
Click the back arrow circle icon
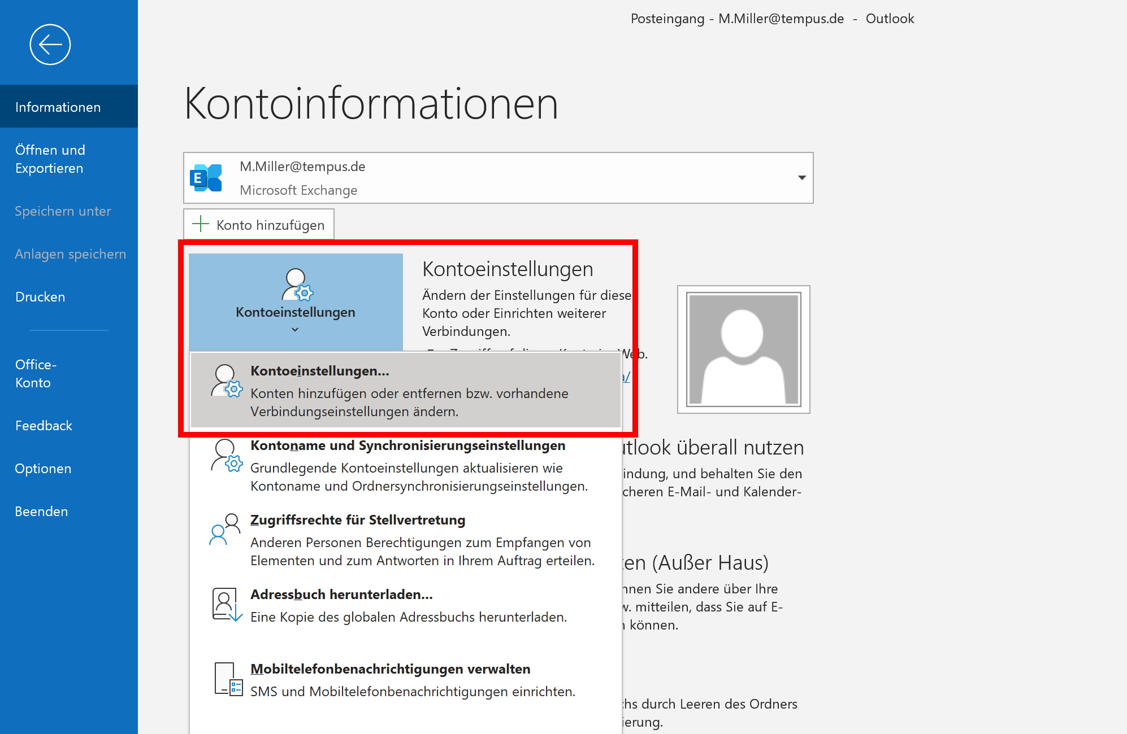click(50, 45)
